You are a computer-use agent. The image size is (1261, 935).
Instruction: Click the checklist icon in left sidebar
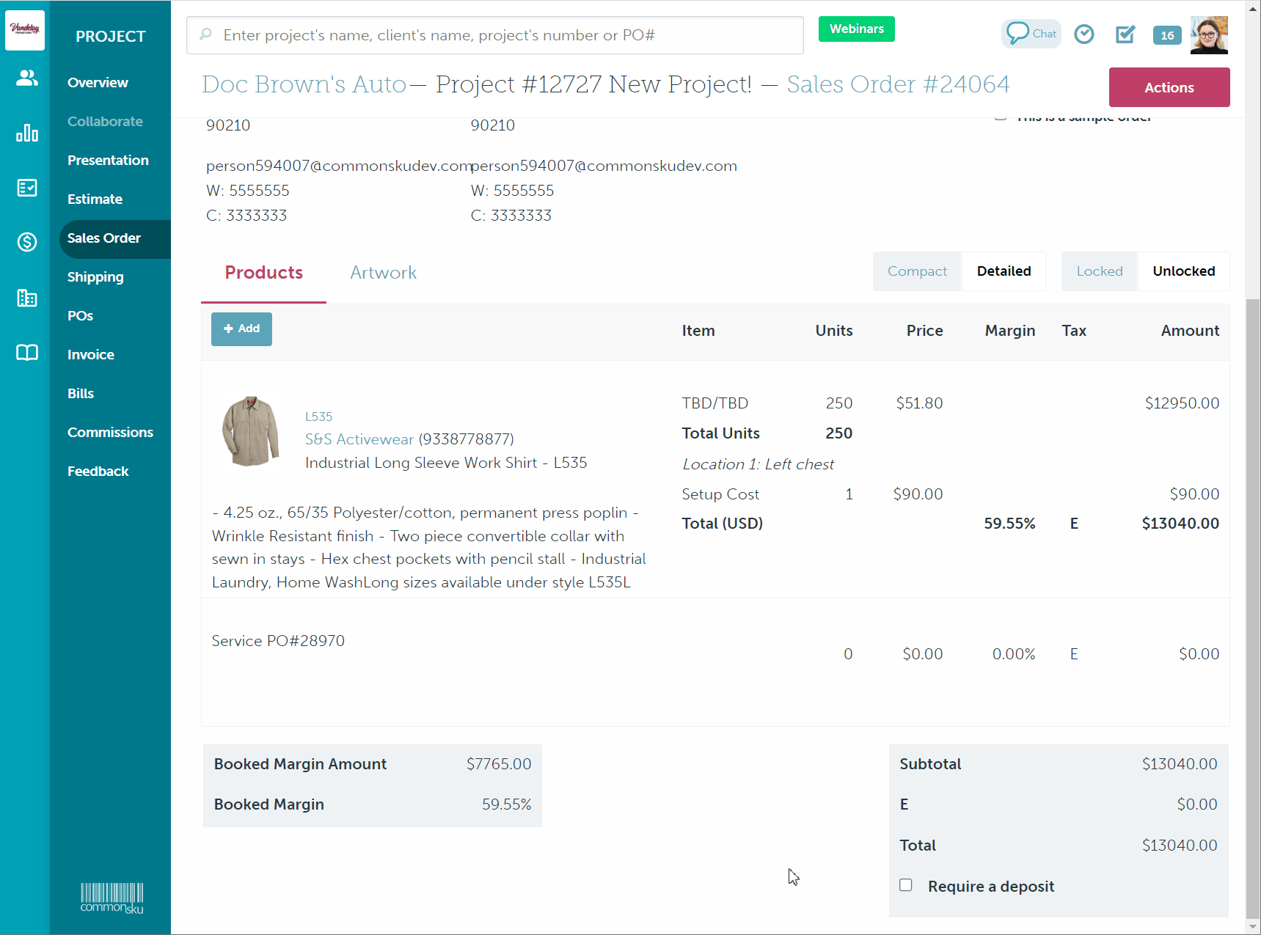point(27,188)
